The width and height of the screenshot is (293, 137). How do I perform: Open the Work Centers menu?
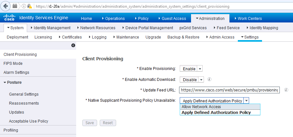[248, 19]
